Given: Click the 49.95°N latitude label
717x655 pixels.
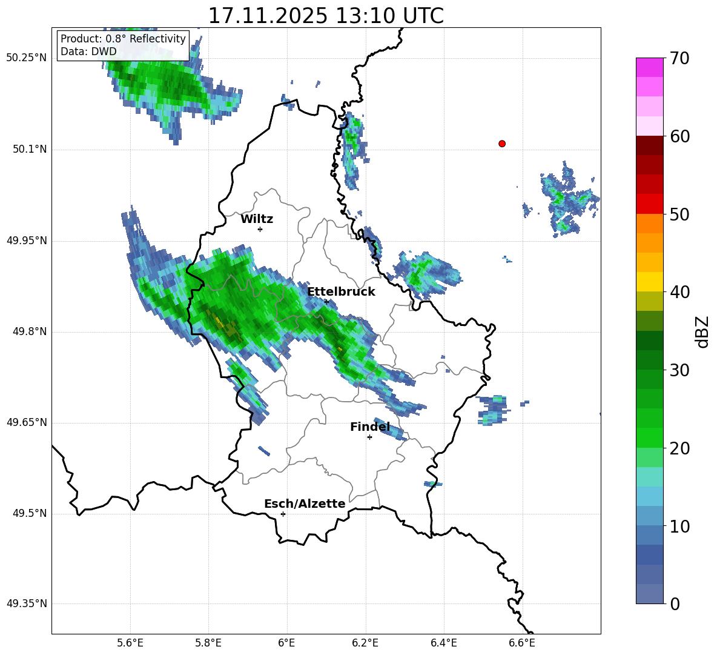Looking at the screenshot, I should [27, 241].
